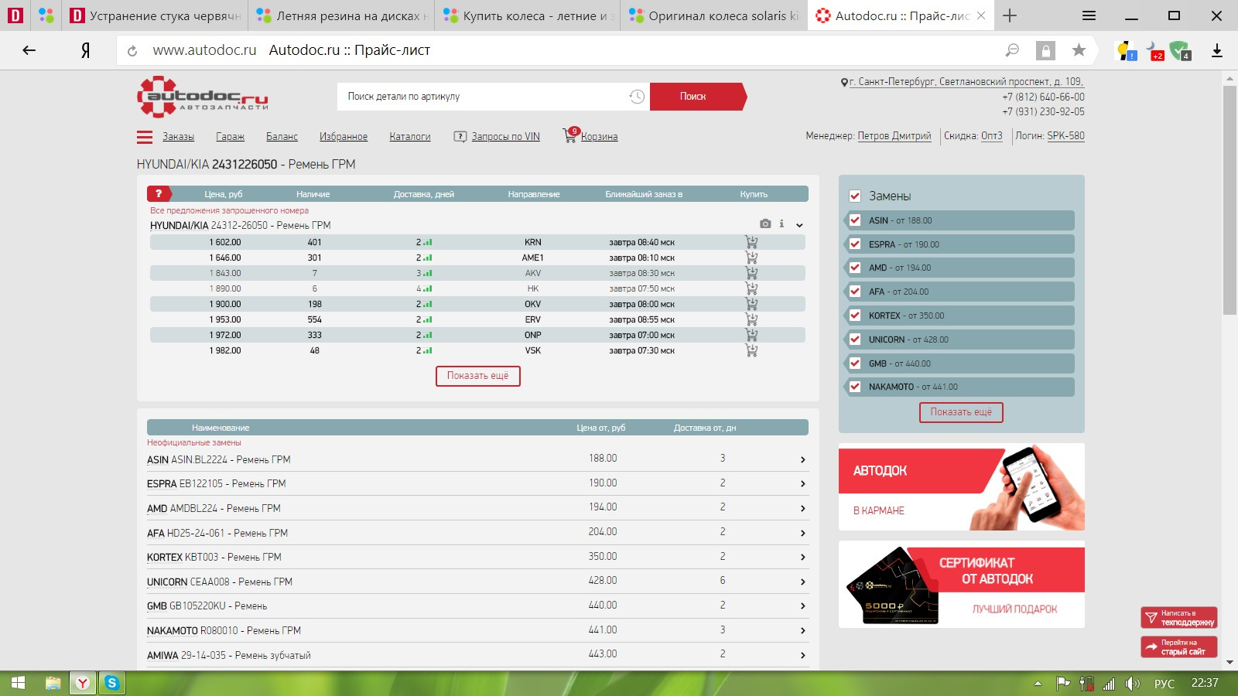The height and width of the screenshot is (696, 1238).
Task: Expand the GMB GB105220KU row arrow
Action: [802, 606]
